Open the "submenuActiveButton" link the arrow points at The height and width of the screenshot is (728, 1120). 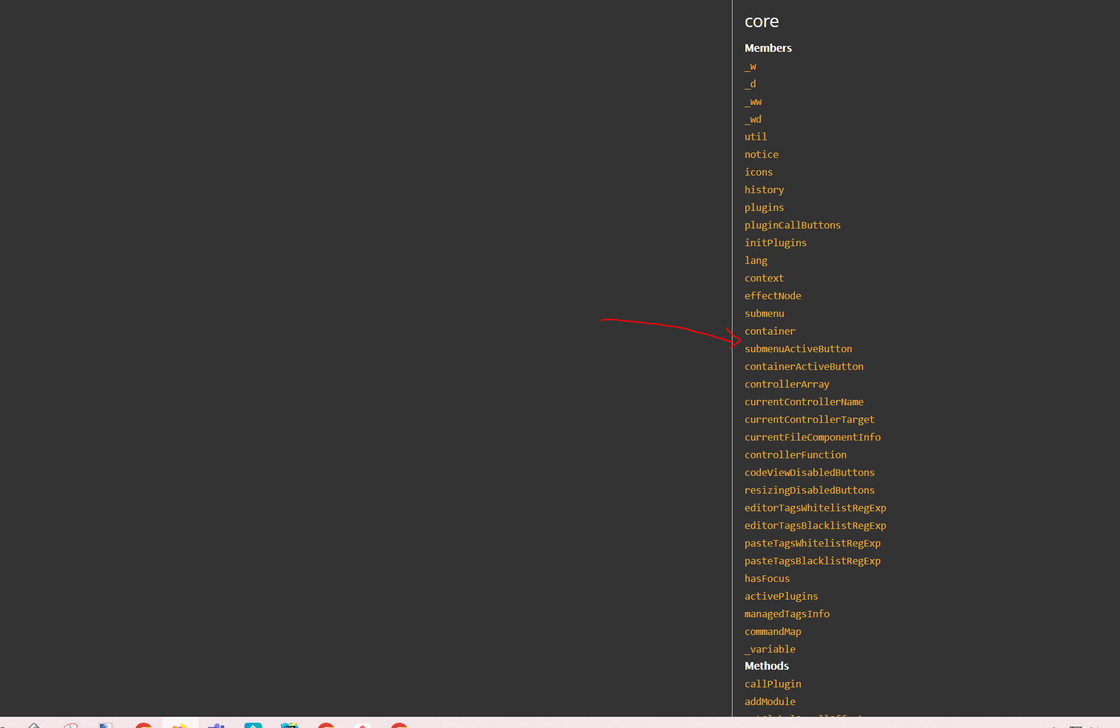click(x=798, y=349)
